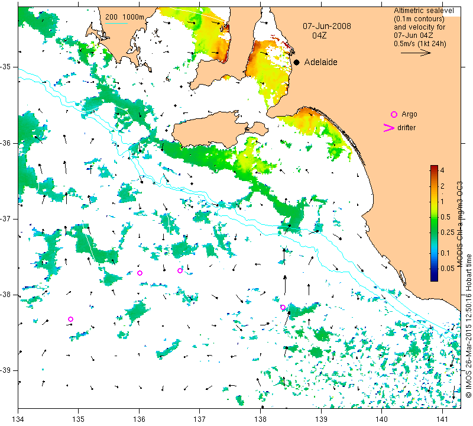Click the longitude axis label "139"
This screenshot has width=473, height=426.
tap(321, 419)
